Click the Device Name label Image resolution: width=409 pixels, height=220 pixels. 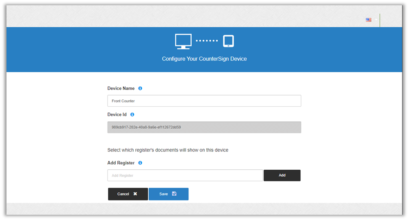click(121, 88)
